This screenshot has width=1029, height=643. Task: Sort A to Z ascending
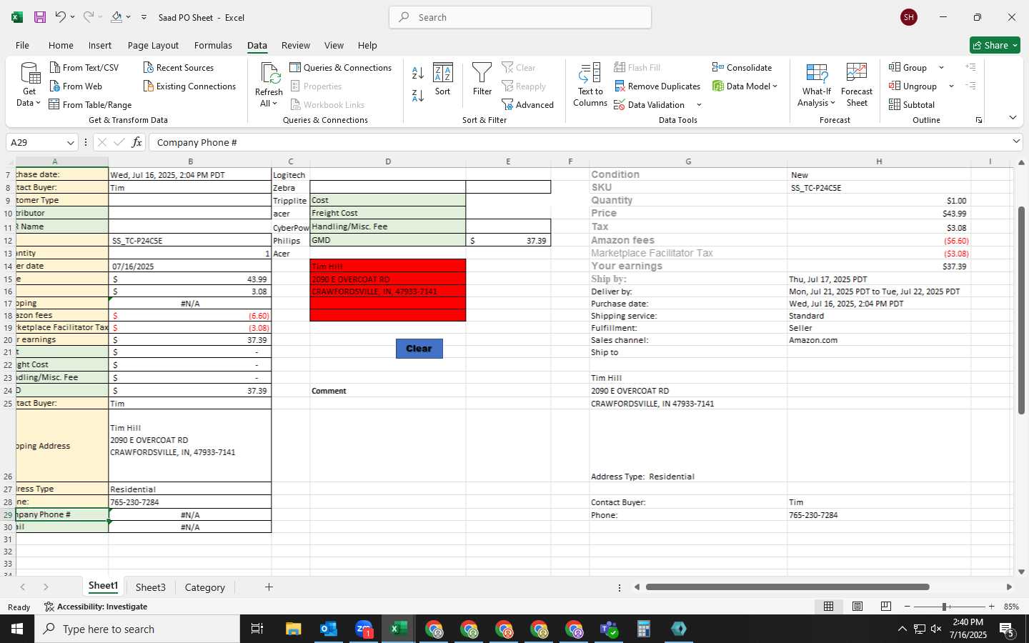pos(418,72)
